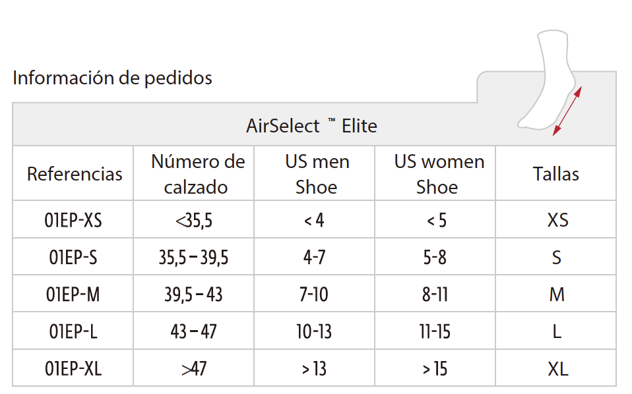Click reference 01EP-XS cell
This screenshot has width=632, height=394.
(x=73, y=220)
